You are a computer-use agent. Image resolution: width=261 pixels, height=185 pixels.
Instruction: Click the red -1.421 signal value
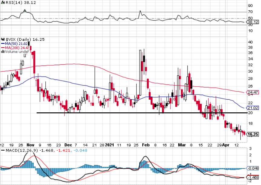tap(63, 150)
